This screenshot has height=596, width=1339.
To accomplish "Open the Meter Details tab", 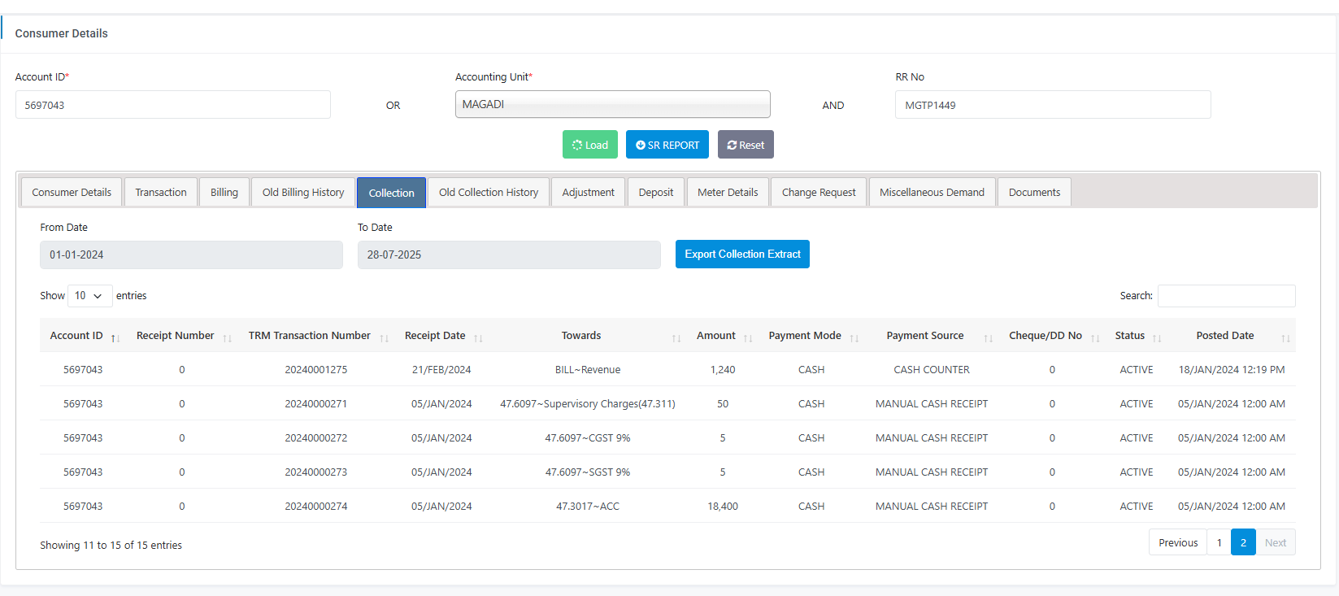I will (x=728, y=193).
